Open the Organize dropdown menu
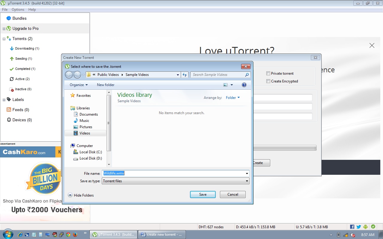Viewport: 383px width, 239px height. [x=79, y=85]
